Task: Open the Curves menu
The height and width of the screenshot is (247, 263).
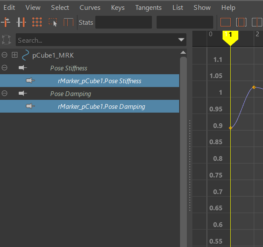Action: (x=90, y=8)
